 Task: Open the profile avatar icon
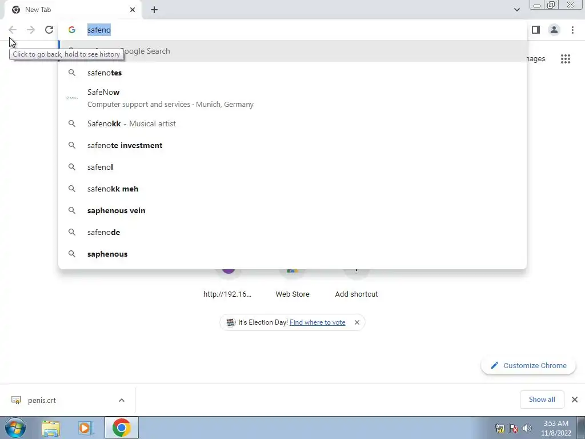(554, 30)
